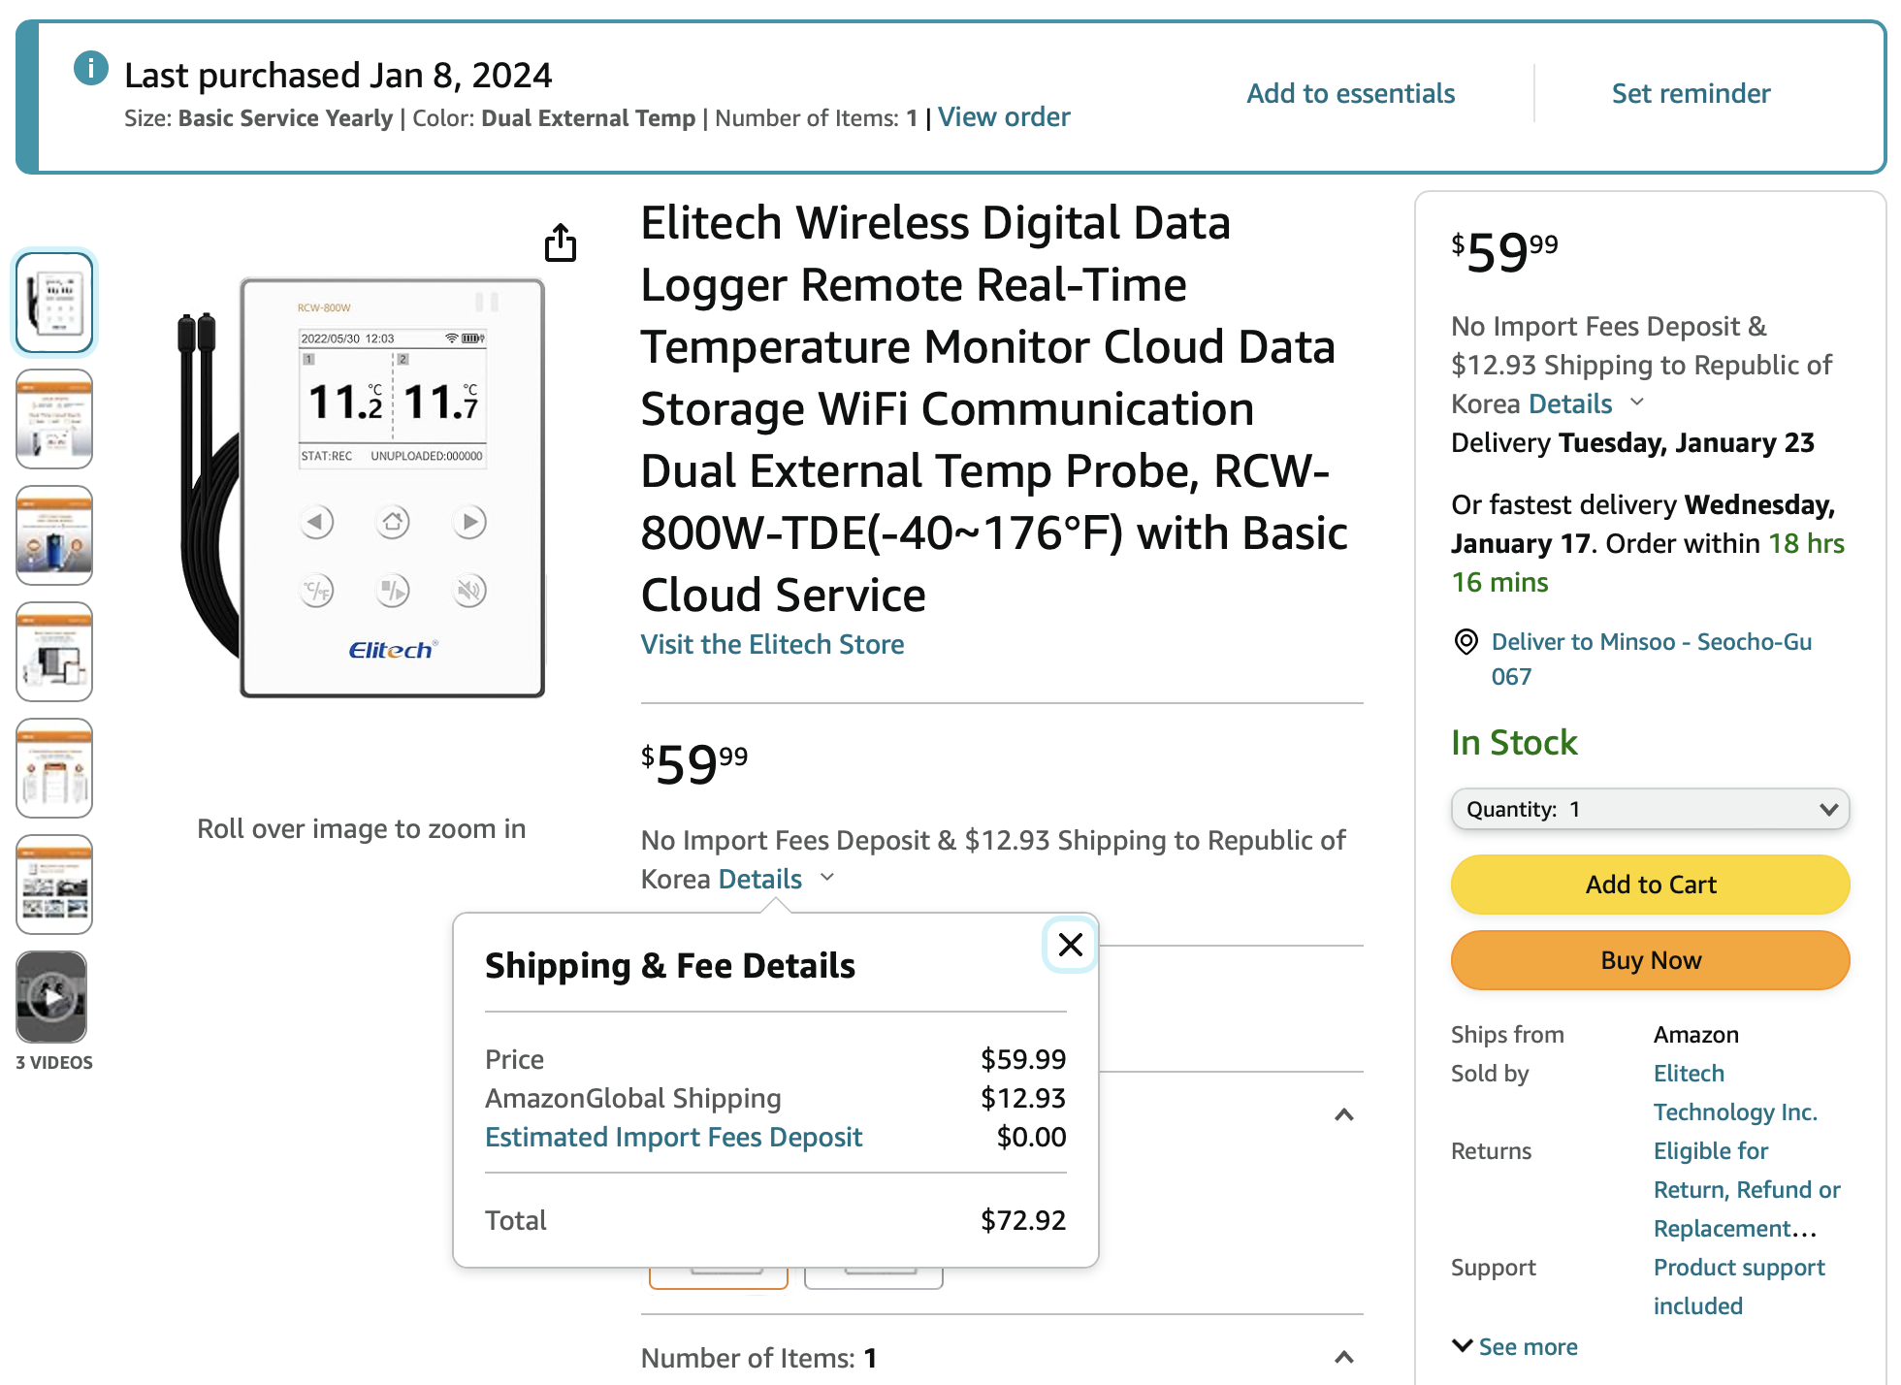Click Elitech Technology Inc. seller link
Viewport: 1901px width, 1385px height.
pos(1734,1092)
